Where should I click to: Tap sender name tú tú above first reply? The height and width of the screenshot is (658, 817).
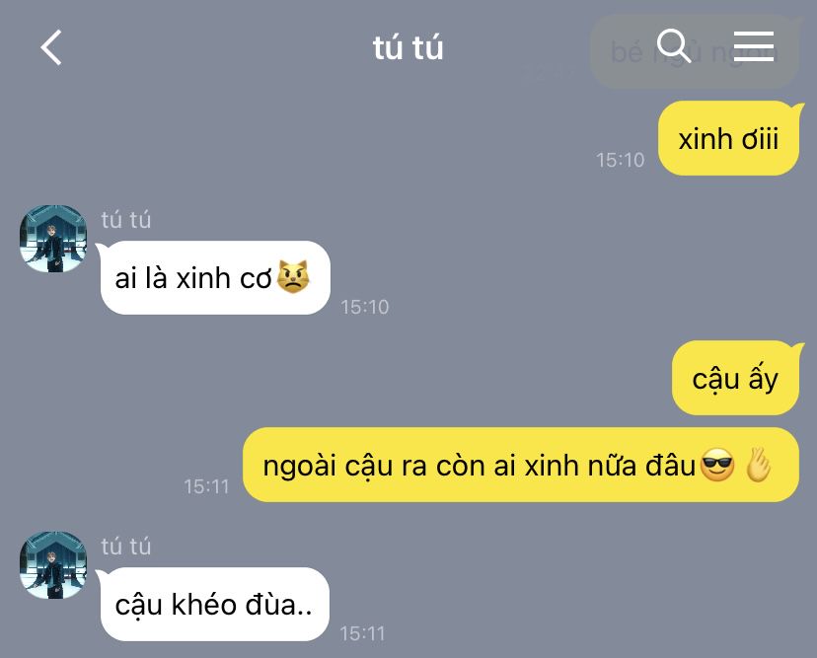126,220
